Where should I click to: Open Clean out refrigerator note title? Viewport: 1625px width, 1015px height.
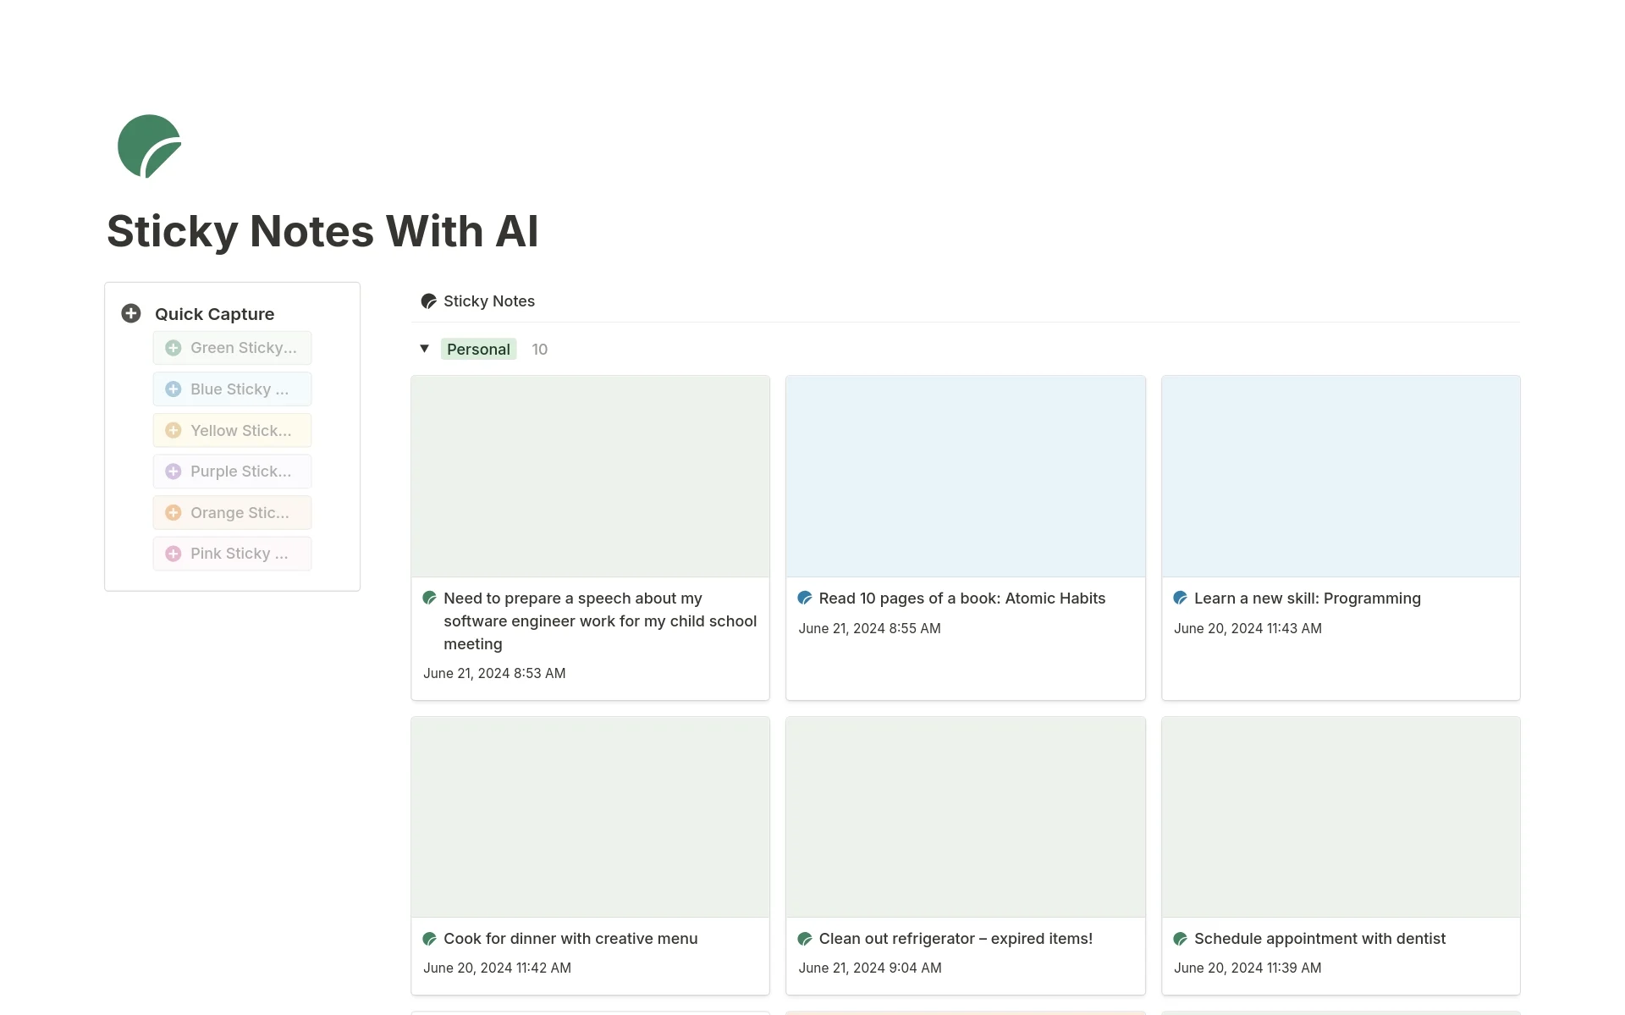[x=956, y=939]
